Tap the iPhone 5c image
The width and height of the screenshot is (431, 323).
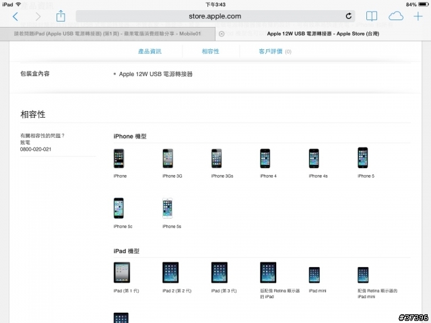tap(119, 208)
